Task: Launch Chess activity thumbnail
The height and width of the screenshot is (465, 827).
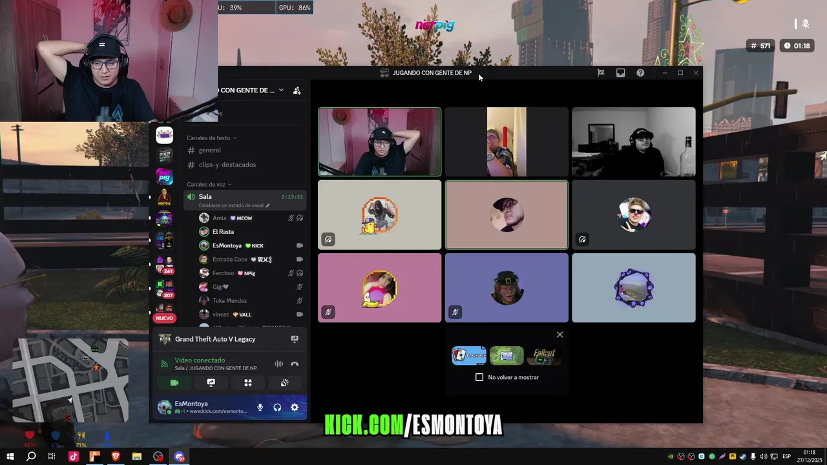Action: [507, 355]
